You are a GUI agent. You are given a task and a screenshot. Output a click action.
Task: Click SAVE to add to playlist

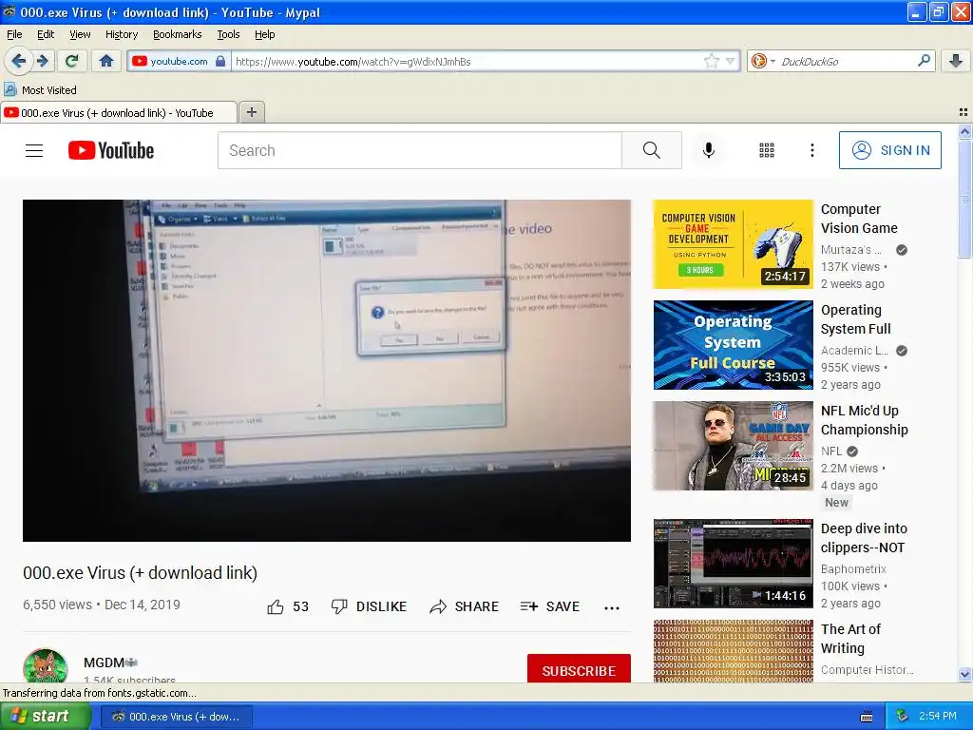point(550,606)
